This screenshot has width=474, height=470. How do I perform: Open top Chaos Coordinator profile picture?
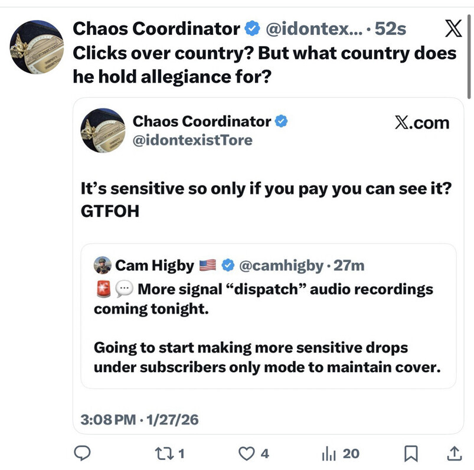[38, 47]
